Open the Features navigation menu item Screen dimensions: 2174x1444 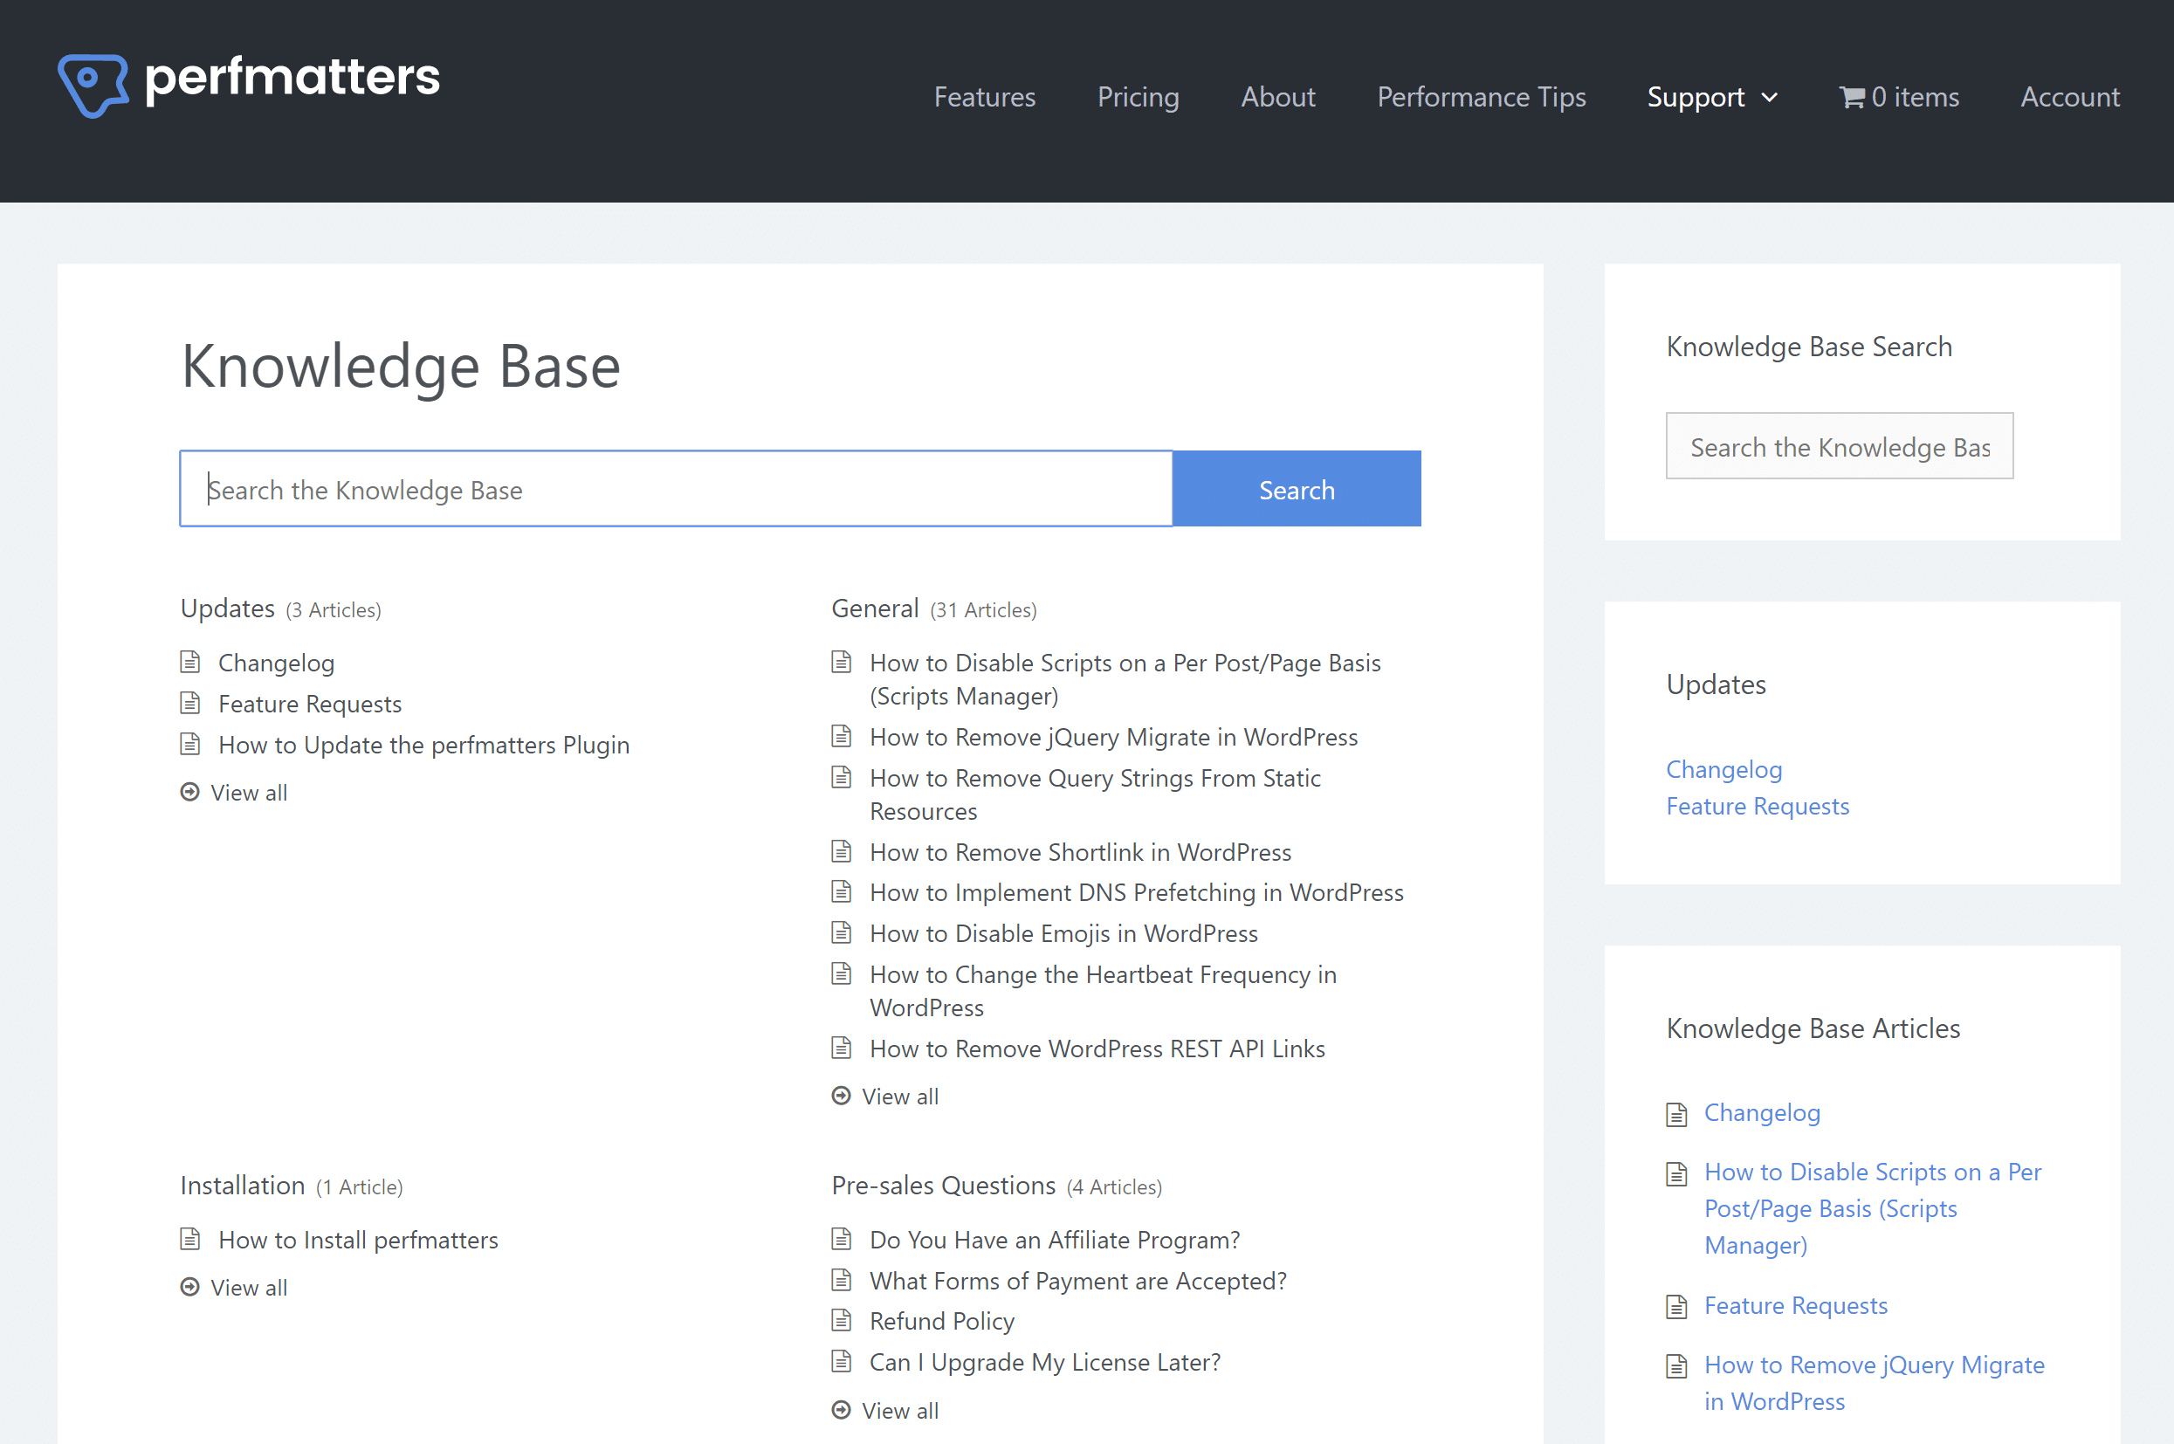click(x=985, y=97)
